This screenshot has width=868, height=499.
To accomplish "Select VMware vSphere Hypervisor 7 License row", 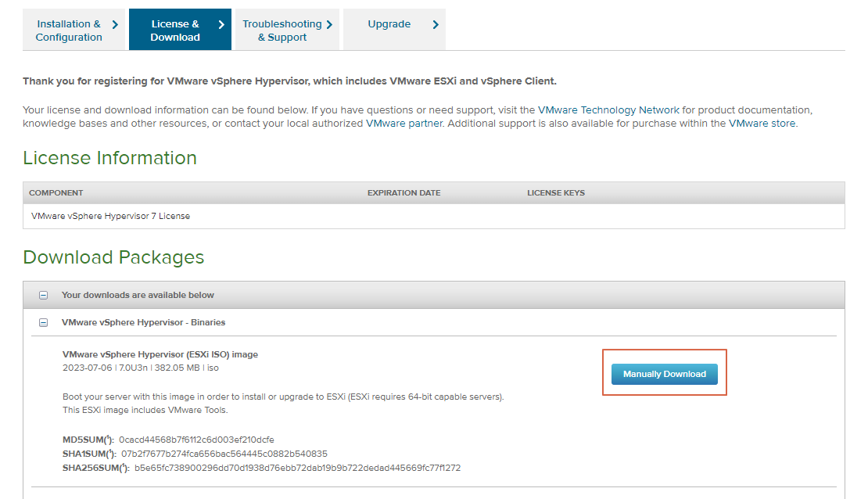I will pos(433,216).
